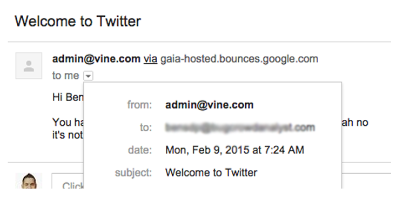Viewport: 396px width, 201px height.
Task: Click admin@vine.com in the from field of popup
Action: tap(210, 105)
